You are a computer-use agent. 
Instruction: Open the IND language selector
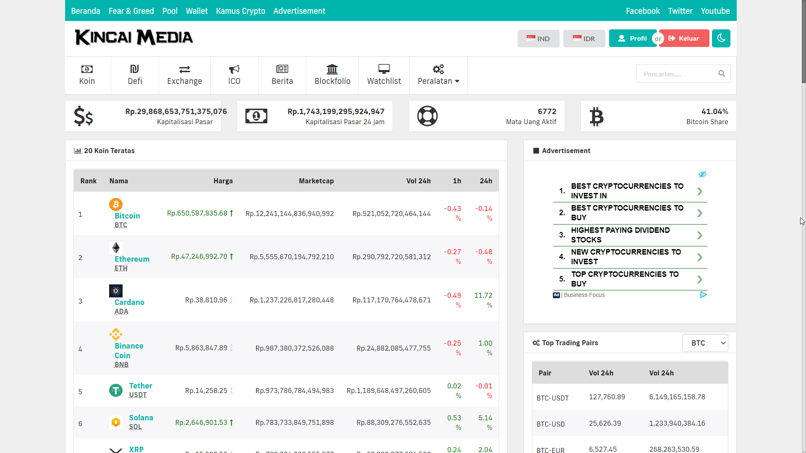click(x=538, y=39)
